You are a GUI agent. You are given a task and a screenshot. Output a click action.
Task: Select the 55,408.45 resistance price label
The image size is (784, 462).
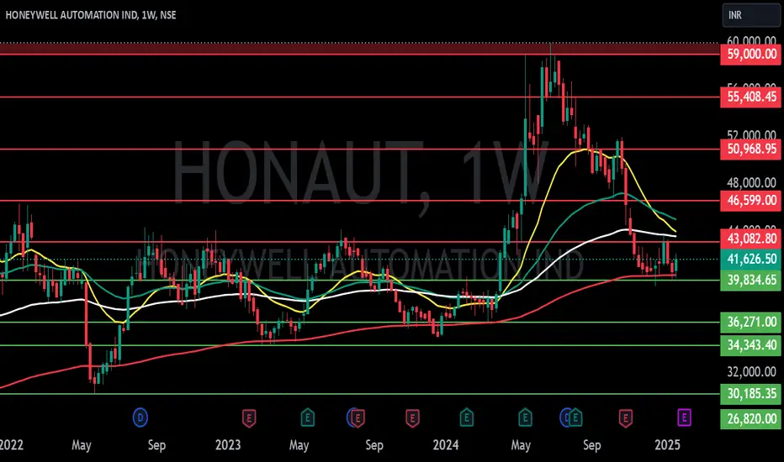pyautogui.click(x=751, y=97)
